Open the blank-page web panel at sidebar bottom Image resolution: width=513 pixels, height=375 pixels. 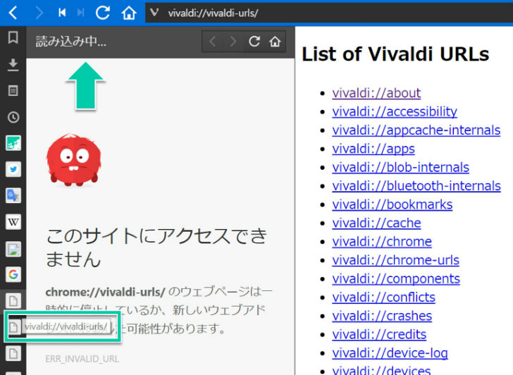click(x=13, y=353)
